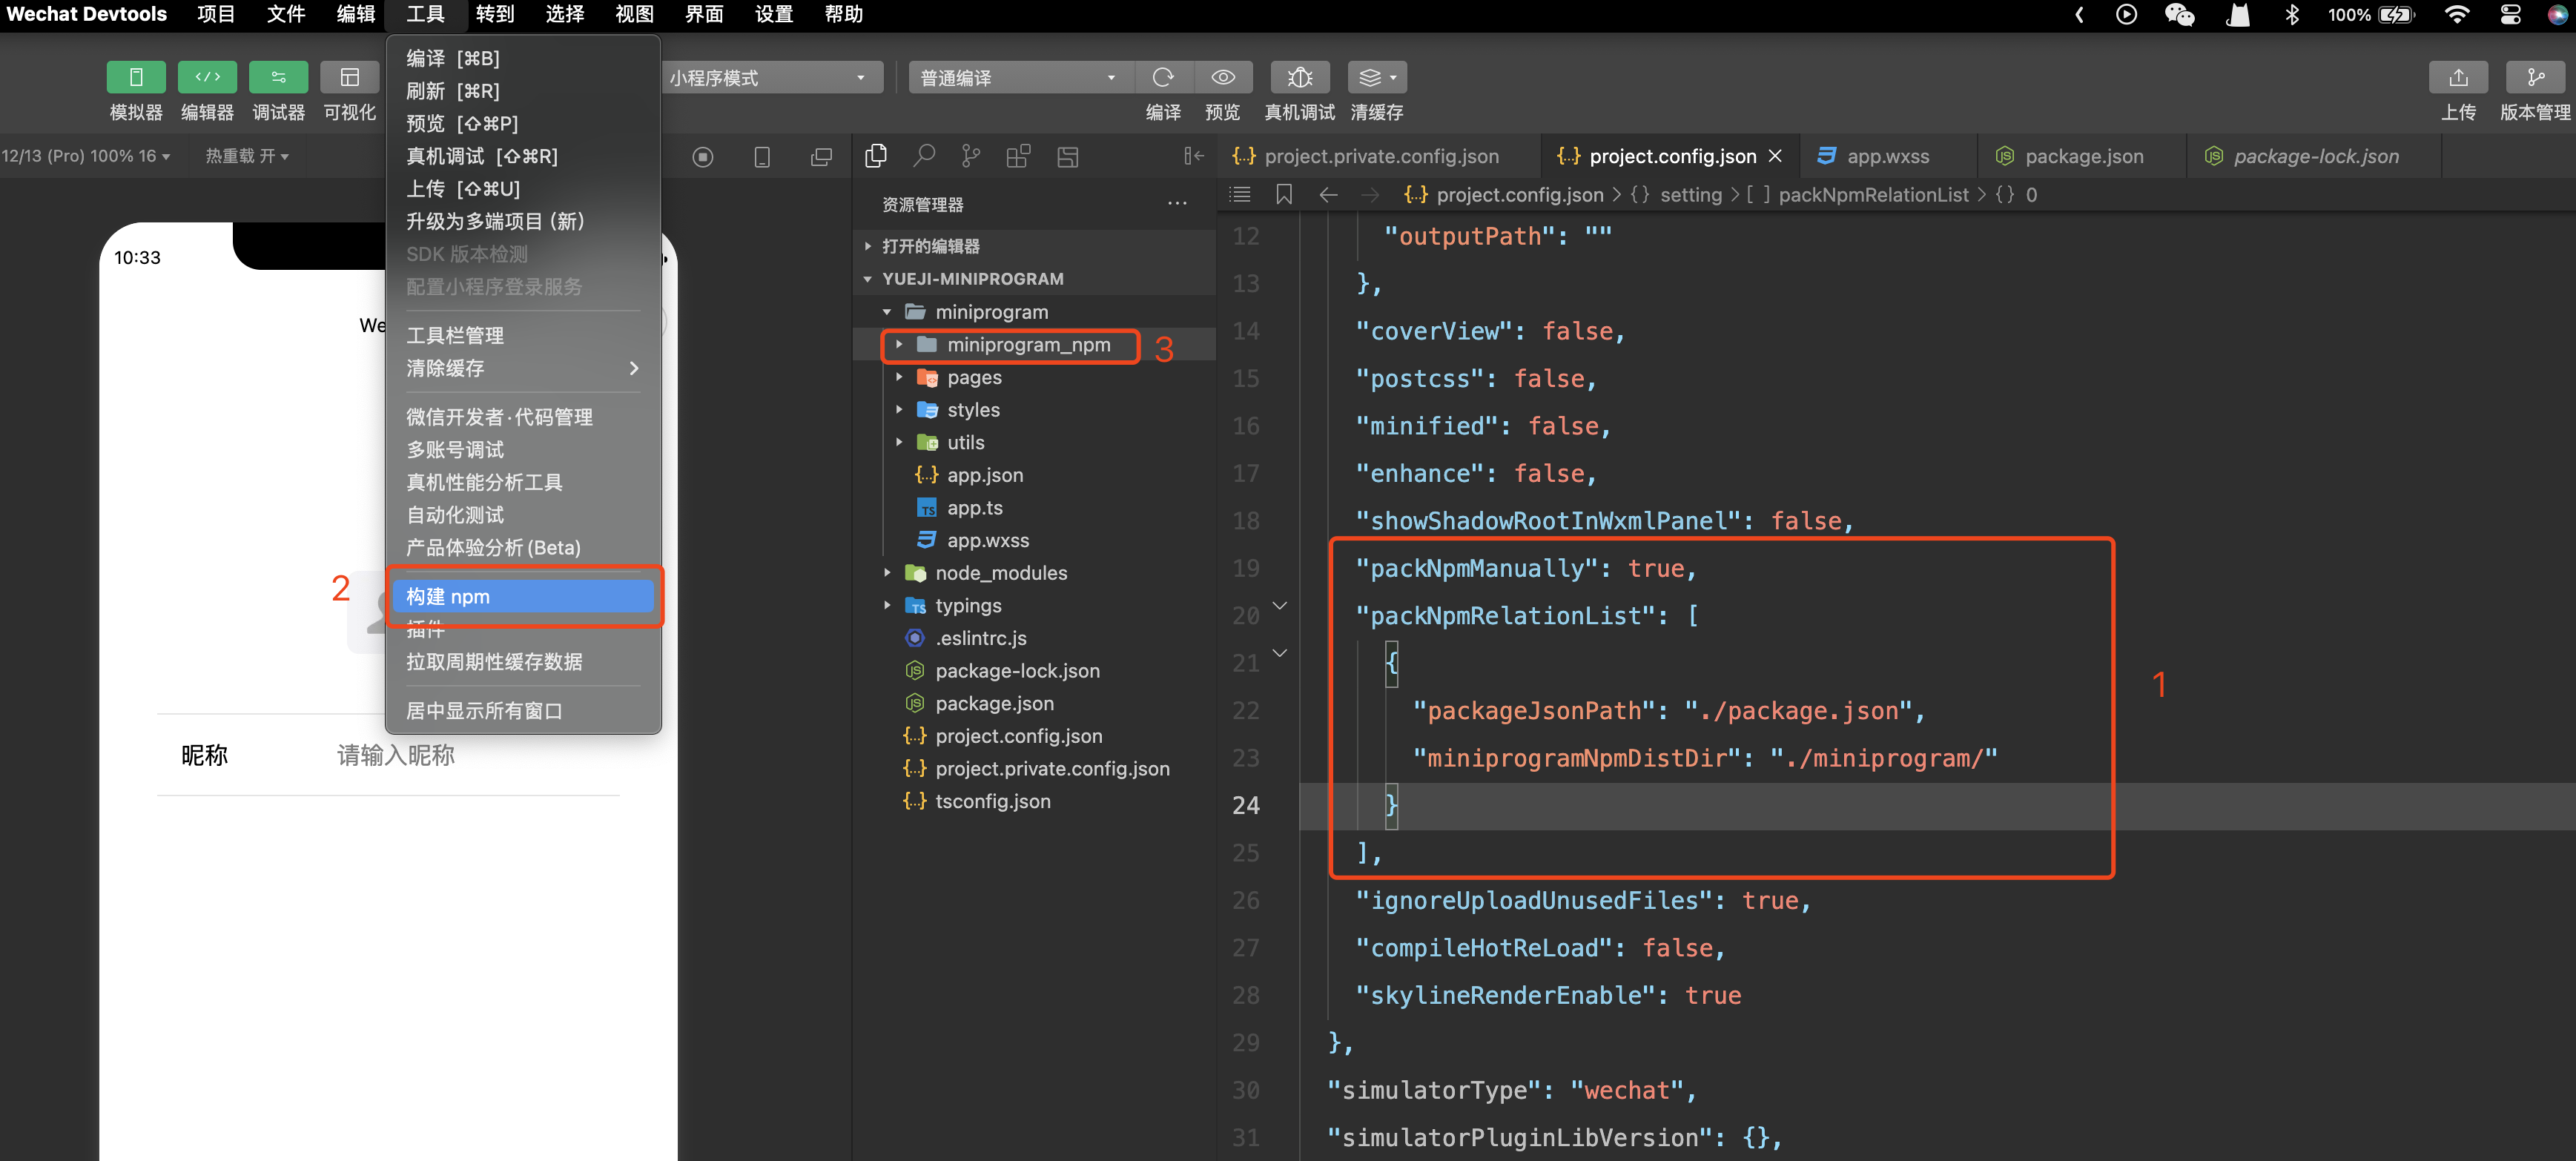The height and width of the screenshot is (1161, 2576).
Task: Open the extensions blocks icon in sidebar
Action: coord(1018,156)
